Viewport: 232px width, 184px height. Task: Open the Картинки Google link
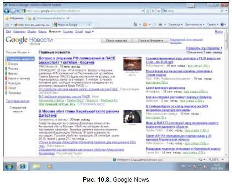[x=19, y=31]
